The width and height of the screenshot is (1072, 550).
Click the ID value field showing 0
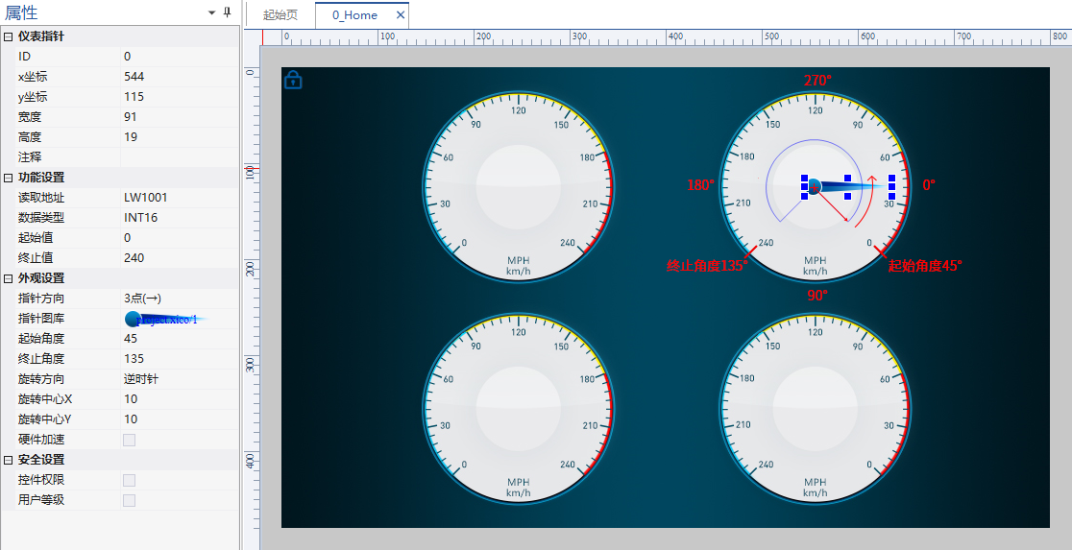(180, 56)
